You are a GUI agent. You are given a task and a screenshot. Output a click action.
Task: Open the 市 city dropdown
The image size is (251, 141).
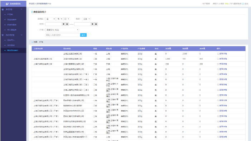click(59, 19)
